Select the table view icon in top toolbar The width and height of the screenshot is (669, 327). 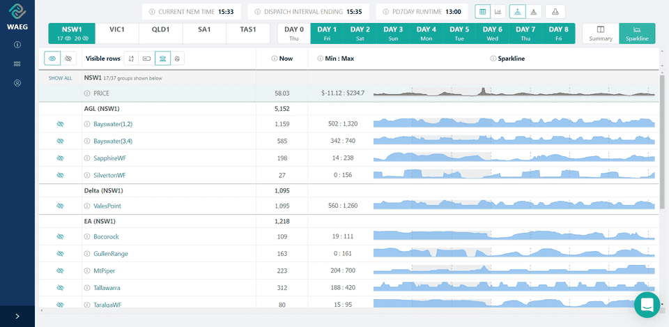click(x=482, y=12)
